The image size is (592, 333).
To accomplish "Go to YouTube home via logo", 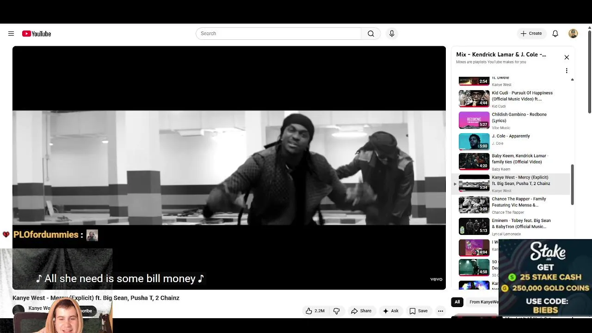I will tap(37, 34).
